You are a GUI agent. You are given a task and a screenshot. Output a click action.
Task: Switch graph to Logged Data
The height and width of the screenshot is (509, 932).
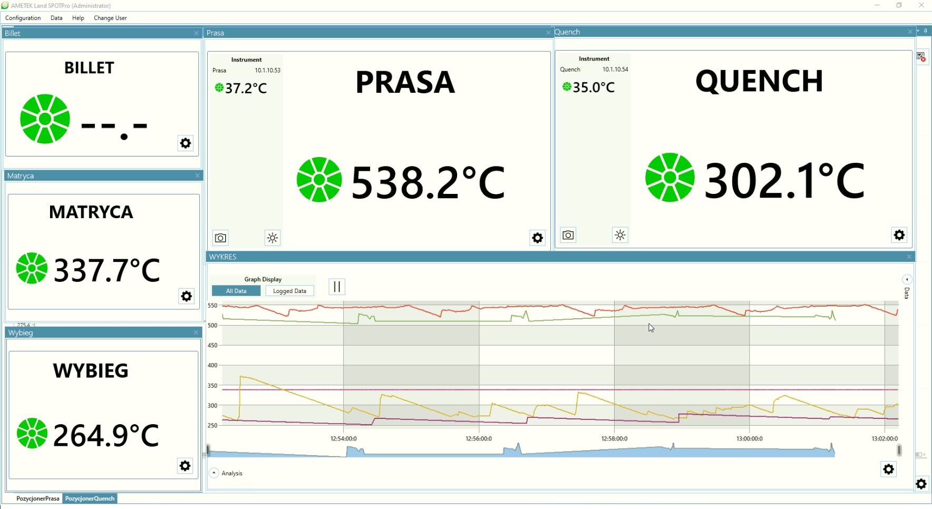[289, 291]
